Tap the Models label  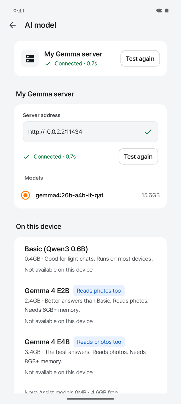coord(34,178)
